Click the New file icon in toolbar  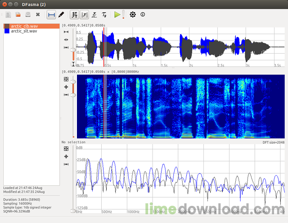click(x=9, y=15)
